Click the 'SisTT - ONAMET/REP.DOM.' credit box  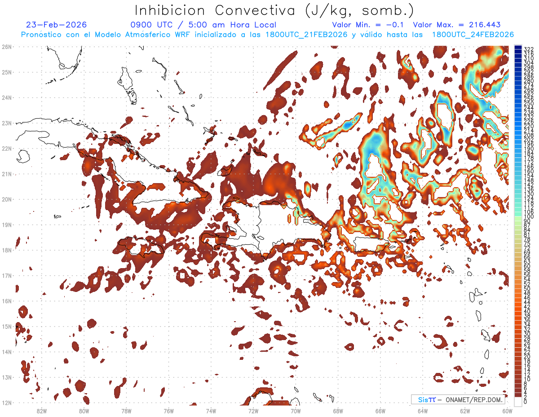click(x=459, y=399)
